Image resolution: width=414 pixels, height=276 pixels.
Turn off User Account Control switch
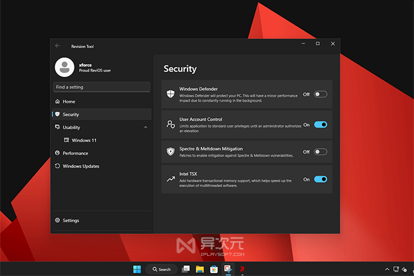click(x=320, y=124)
